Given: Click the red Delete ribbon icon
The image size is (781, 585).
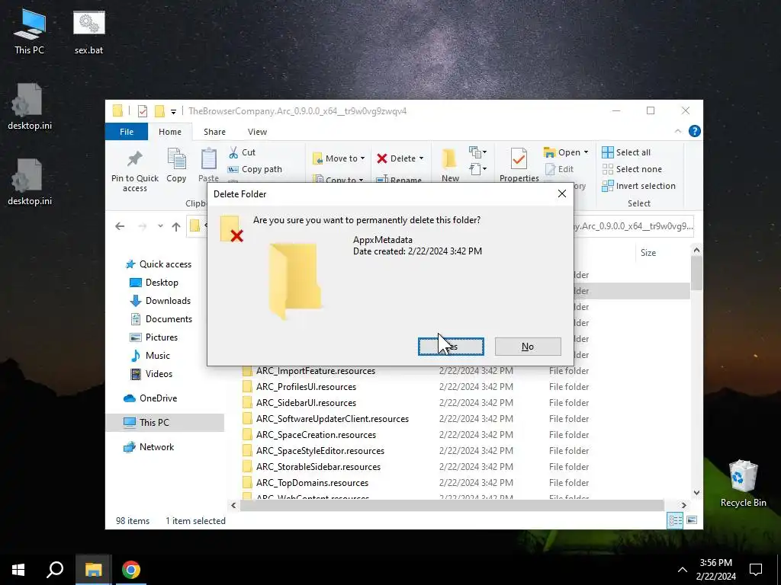Looking at the screenshot, I should pyautogui.click(x=382, y=158).
